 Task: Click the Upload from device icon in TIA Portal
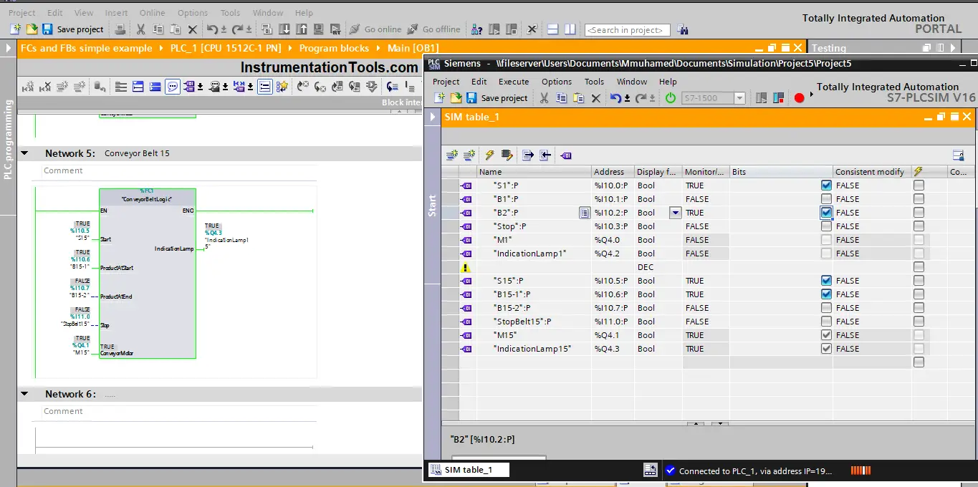pyautogui.click(x=302, y=29)
